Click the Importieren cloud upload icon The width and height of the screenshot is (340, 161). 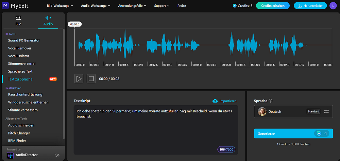[215, 101]
